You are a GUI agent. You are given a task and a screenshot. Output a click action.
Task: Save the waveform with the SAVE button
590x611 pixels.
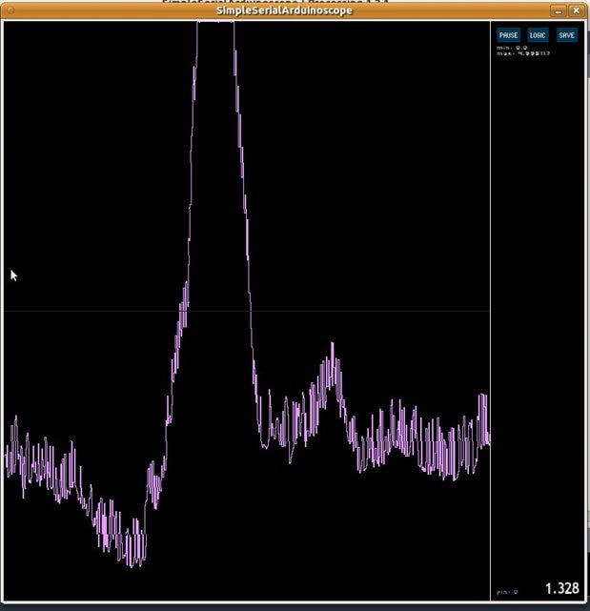(566, 35)
